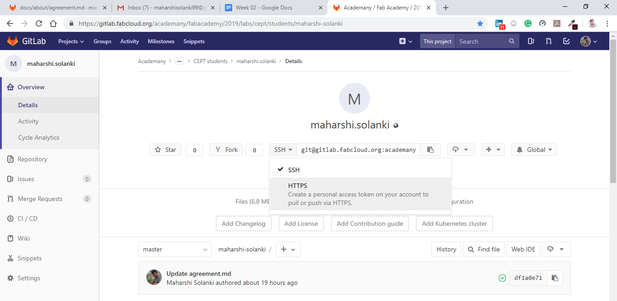Click the site lock icon in address bar
Viewport: 617px width, 301px height.
click(x=71, y=23)
